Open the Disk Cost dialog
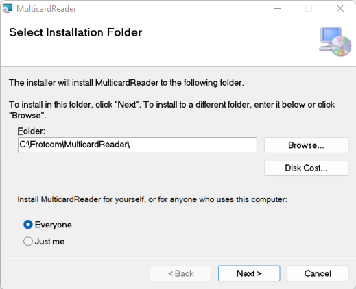Image resolution: width=356 pixels, height=289 pixels. click(306, 168)
